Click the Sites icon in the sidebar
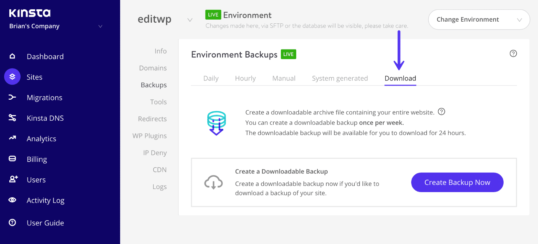This screenshot has width=538, height=244. click(x=12, y=77)
